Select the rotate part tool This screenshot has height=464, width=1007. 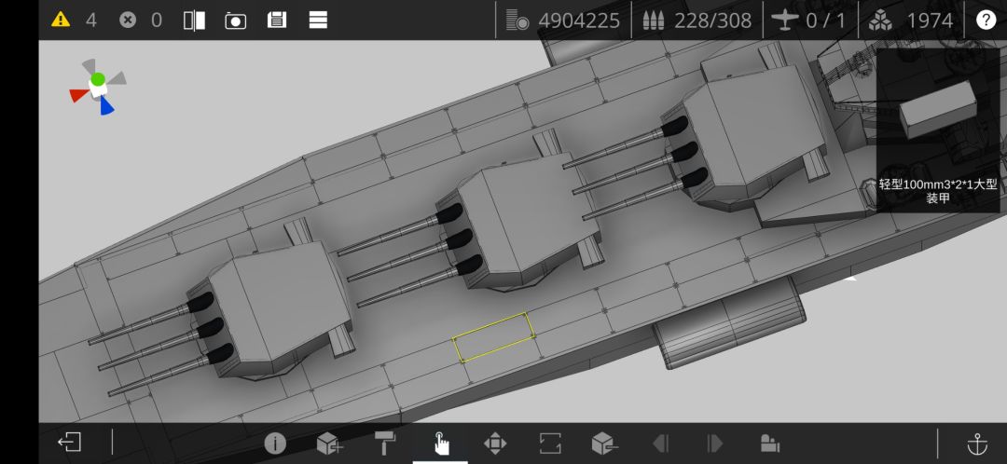550,444
